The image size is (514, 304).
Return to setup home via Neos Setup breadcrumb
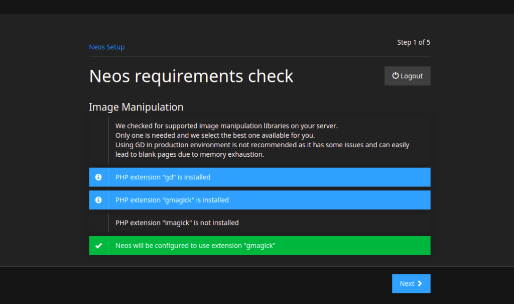pos(106,47)
